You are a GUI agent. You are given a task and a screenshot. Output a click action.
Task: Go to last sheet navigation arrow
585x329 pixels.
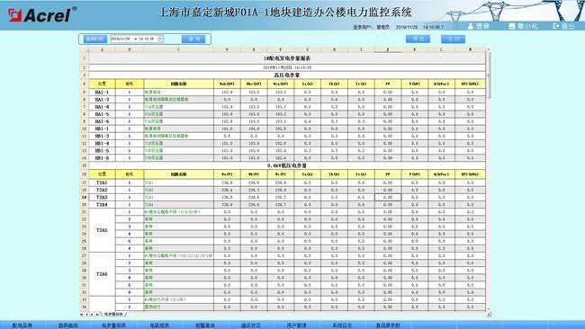96,315
